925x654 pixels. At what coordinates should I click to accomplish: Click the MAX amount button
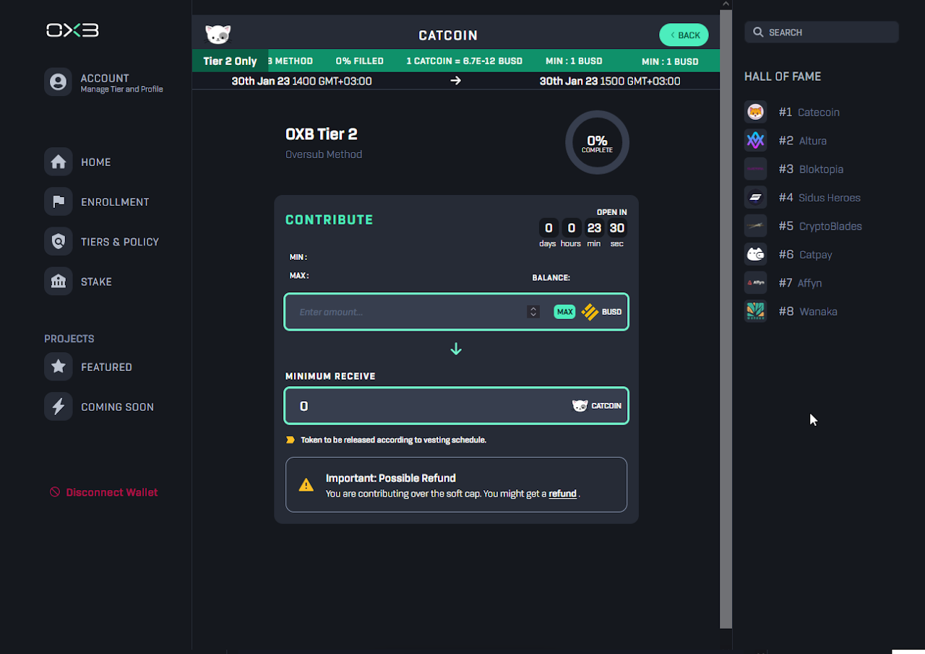click(564, 312)
